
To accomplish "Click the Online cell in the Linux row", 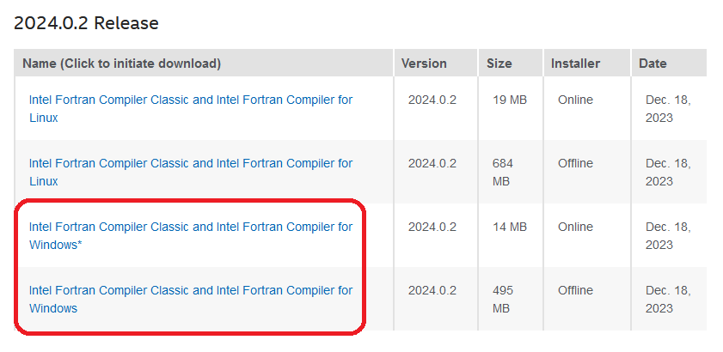I will [575, 100].
